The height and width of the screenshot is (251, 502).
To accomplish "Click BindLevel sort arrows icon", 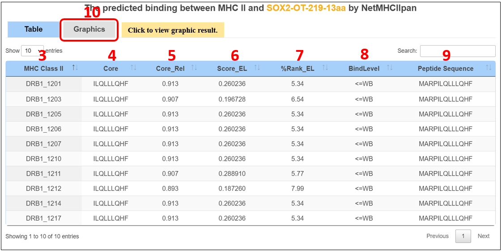I will 390,68.
